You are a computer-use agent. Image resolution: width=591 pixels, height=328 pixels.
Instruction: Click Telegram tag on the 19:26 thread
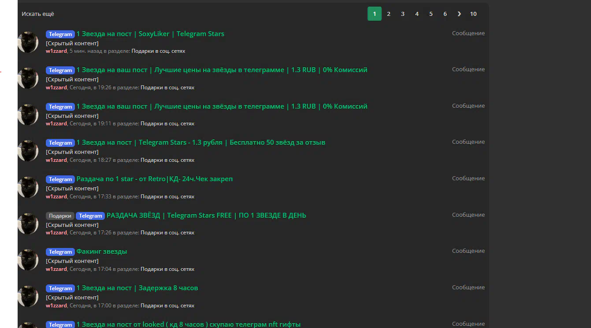60,70
